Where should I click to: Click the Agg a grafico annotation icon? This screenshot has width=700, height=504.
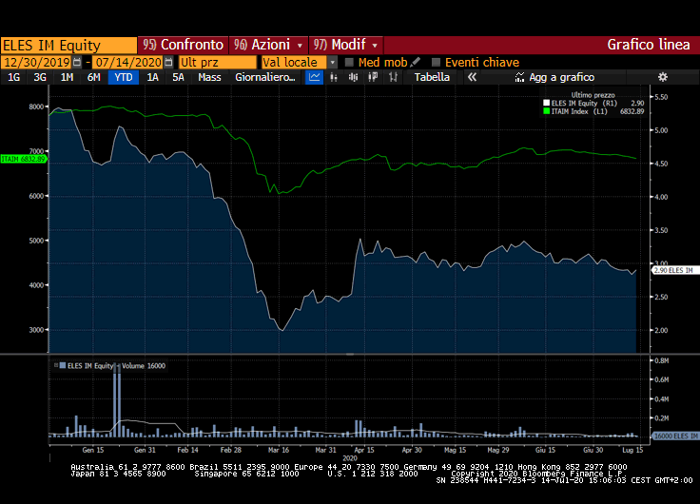pyautogui.click(x=519, y=77)
